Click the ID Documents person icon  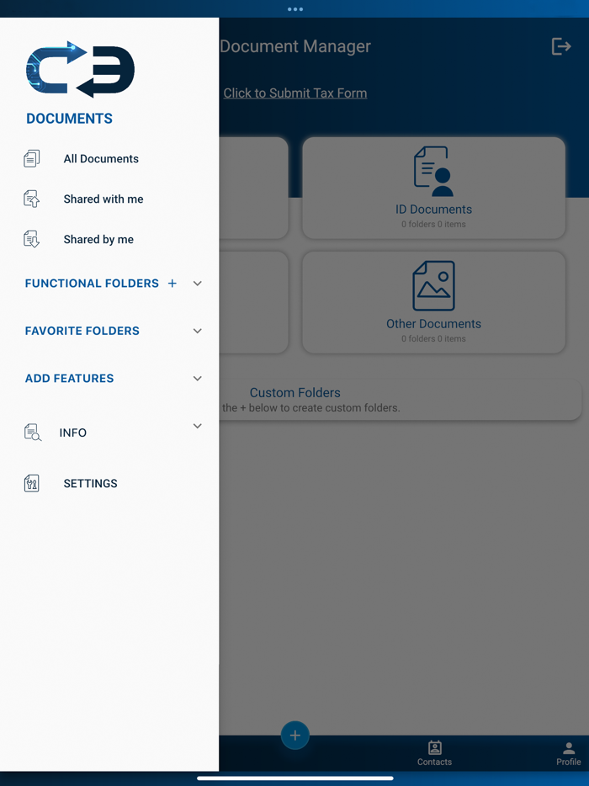[433, 171]
